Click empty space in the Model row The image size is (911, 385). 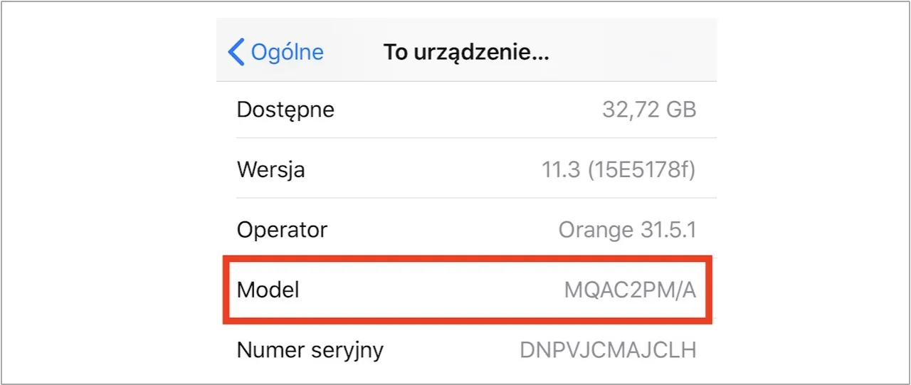(427, 290)
